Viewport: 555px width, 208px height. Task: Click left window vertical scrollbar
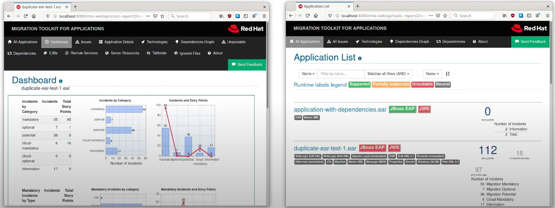(x=267, y=66)
